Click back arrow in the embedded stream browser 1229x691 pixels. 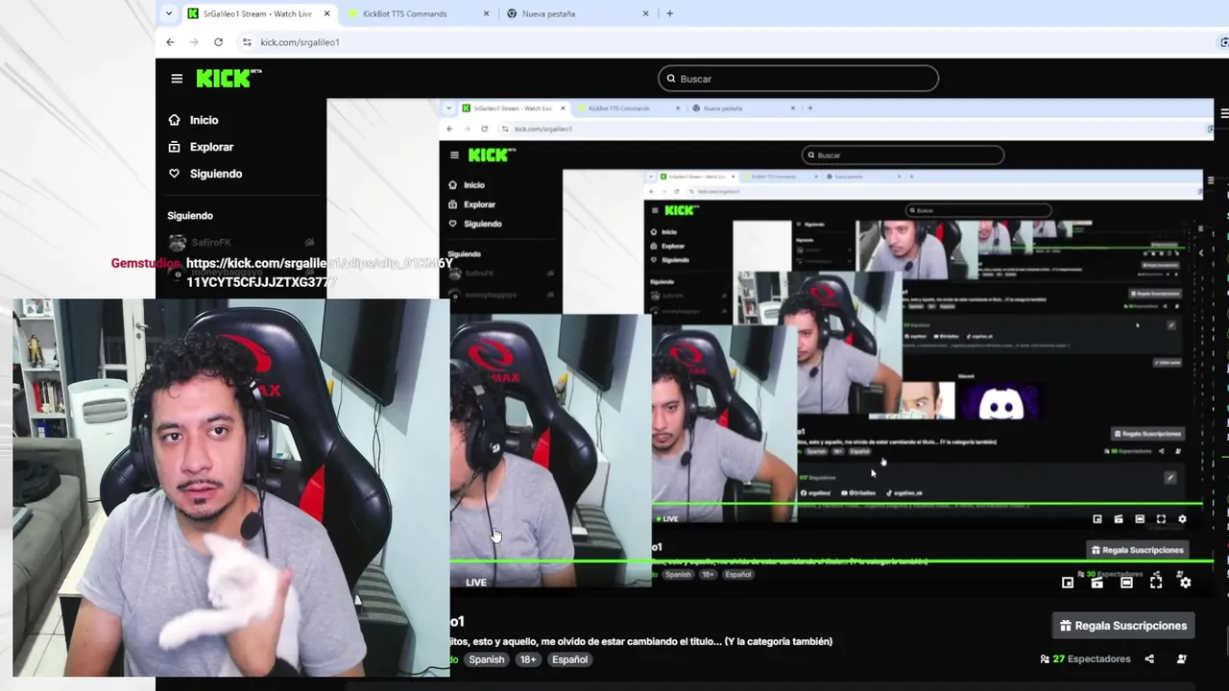(x=449, y=129)
